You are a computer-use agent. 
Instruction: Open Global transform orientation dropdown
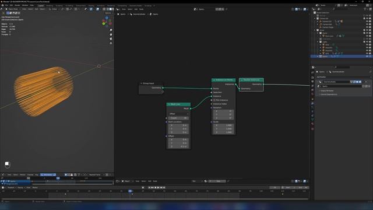[x=54, y=9]
